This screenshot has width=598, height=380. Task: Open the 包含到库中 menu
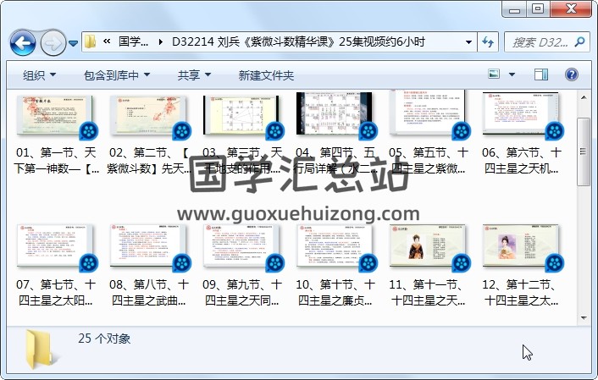pos(117,75)
